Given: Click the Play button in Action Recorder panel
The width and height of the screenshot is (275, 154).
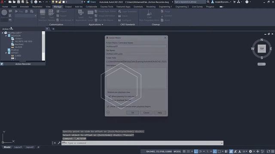Looking at the screenshot, I should [19, 12].
